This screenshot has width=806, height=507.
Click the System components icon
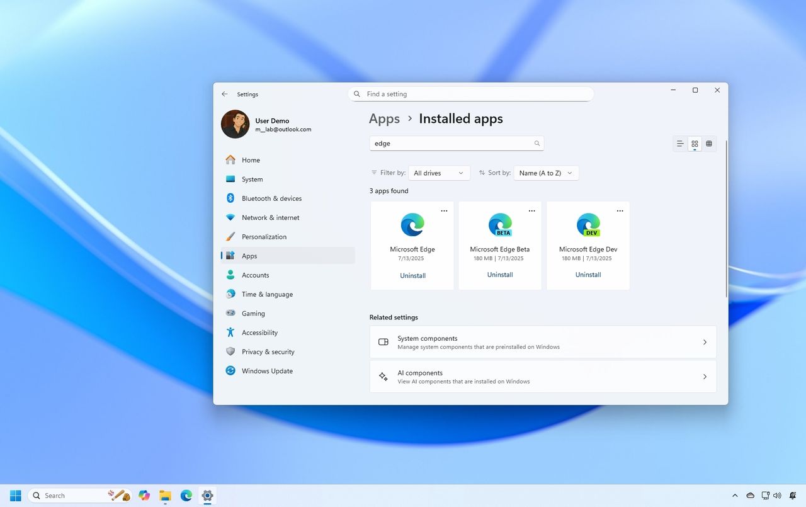383,342
